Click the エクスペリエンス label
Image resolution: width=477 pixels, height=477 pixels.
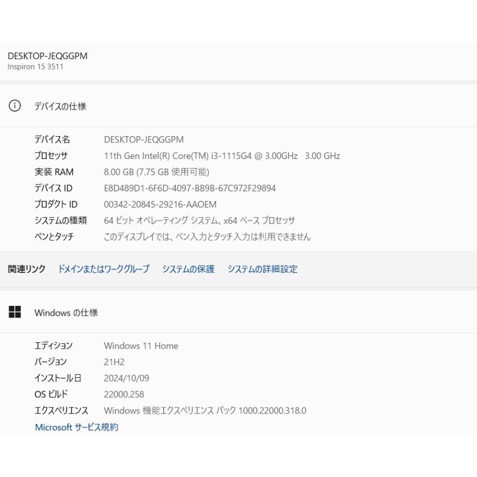[x=61, y=411]
